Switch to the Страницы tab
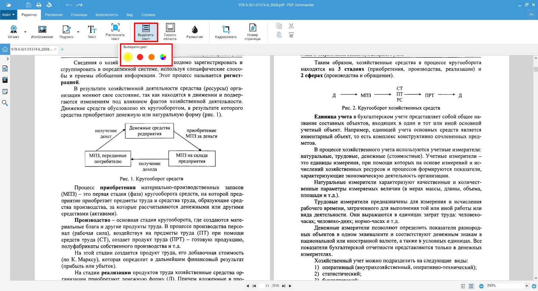Viewport: 538px width, 291px height. pyautogui.click(x=79, y=15)
